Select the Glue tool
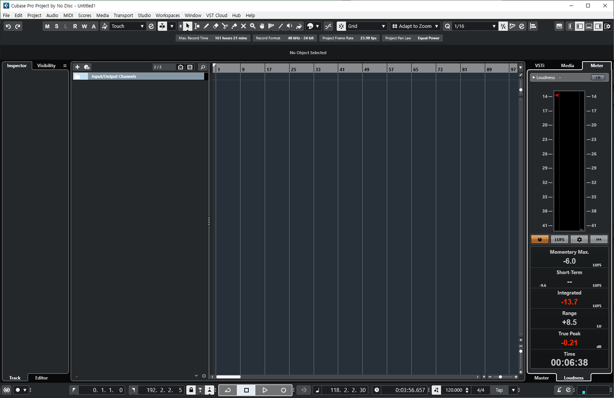The image size is (614, 398). [234, 26]
